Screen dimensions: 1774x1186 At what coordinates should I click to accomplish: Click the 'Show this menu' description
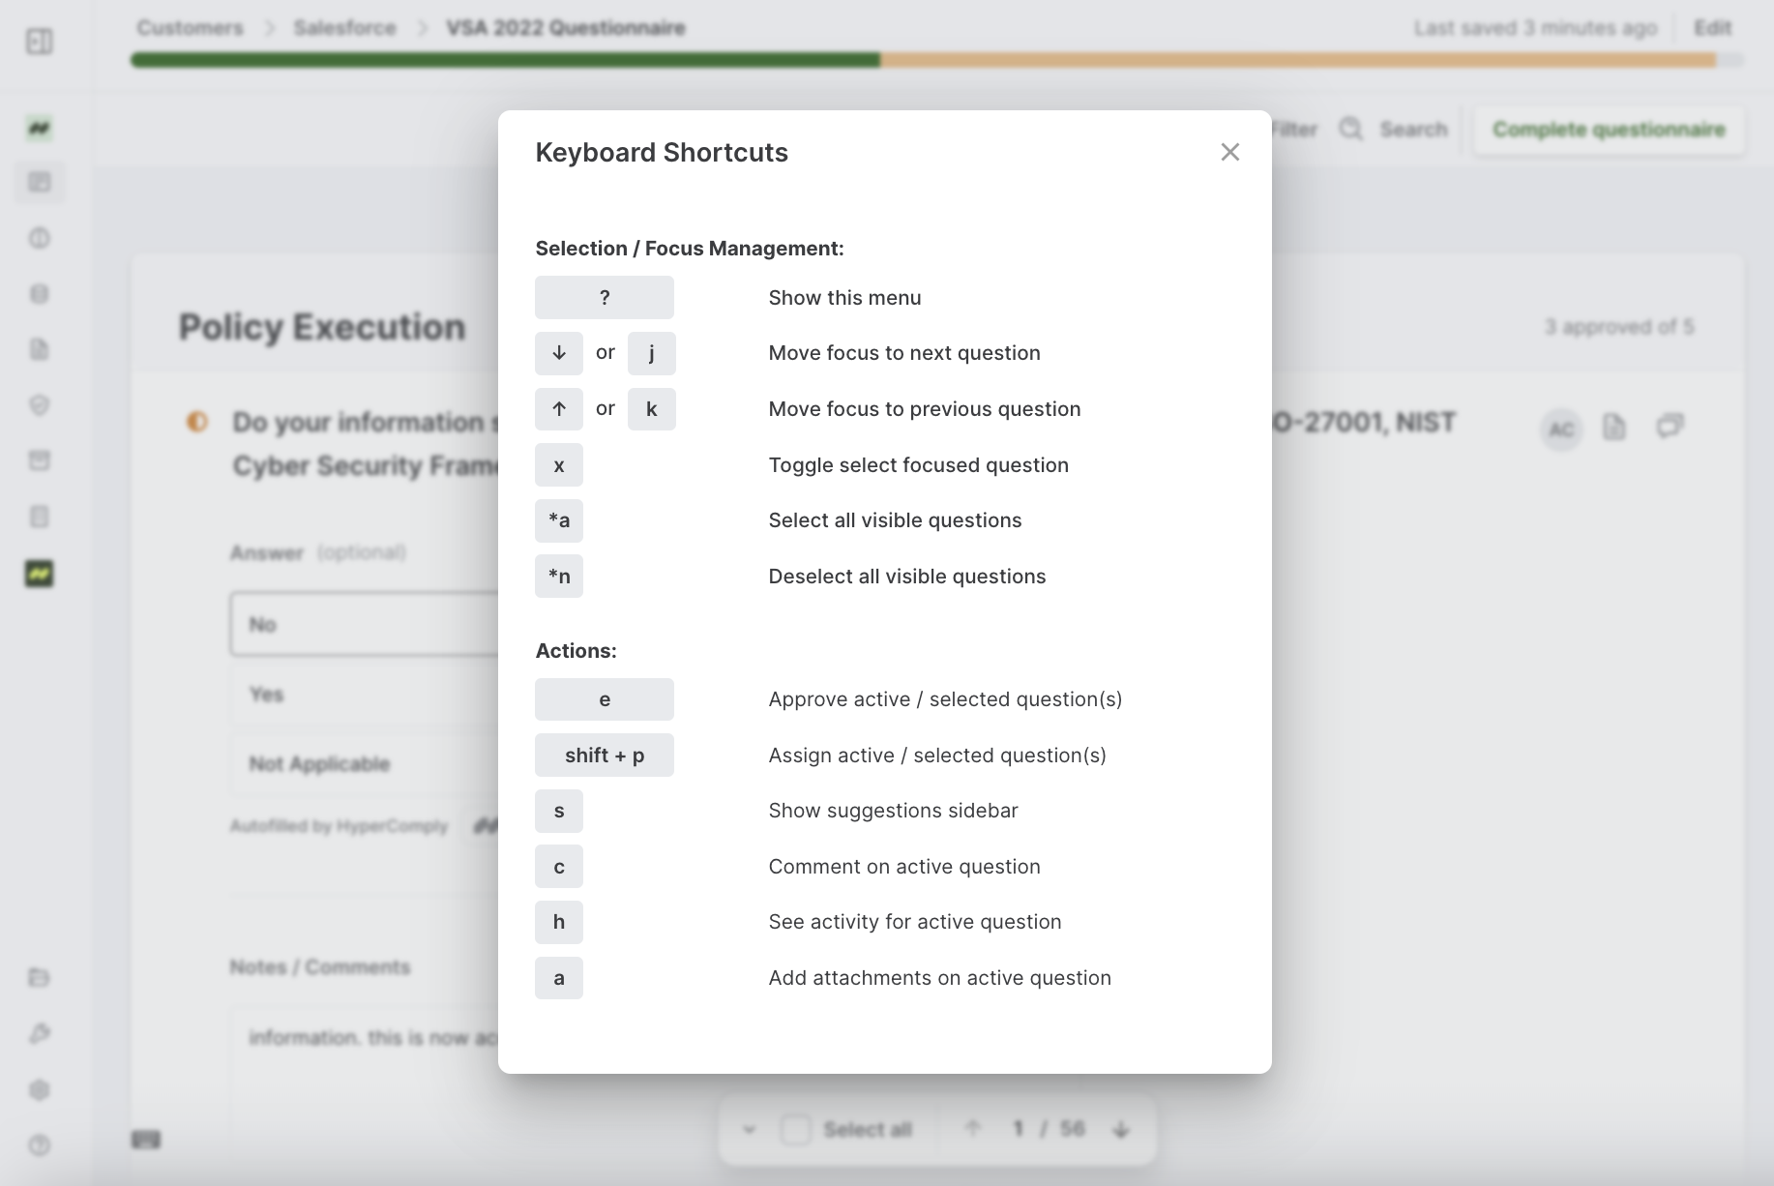[844, 298]
